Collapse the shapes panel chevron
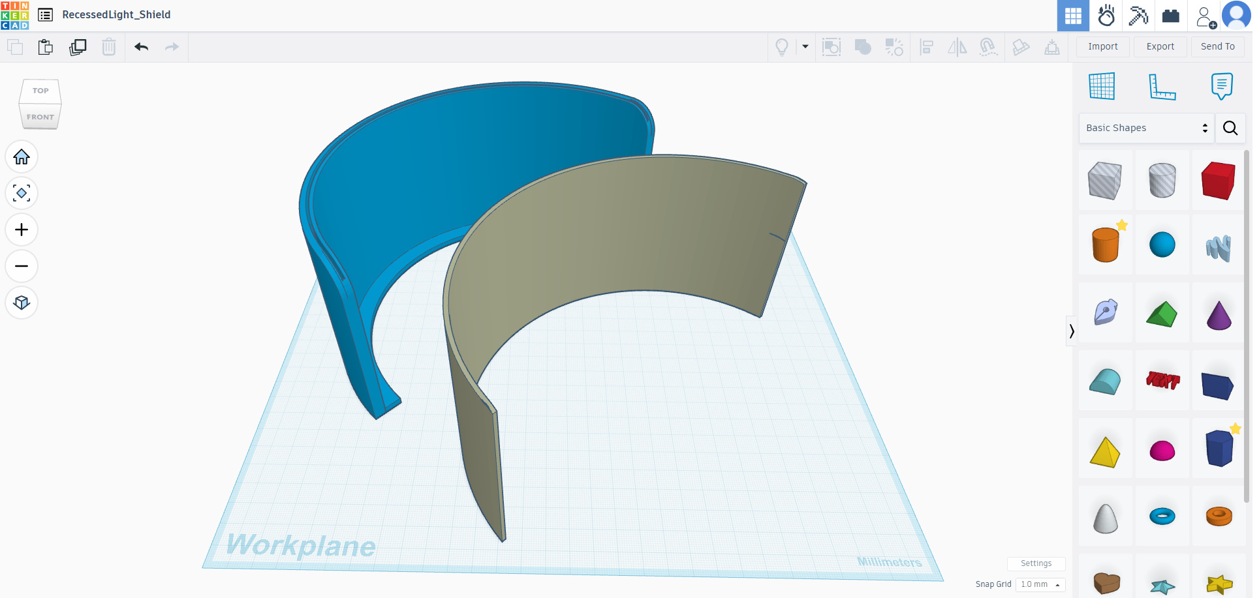The image size is (1259, 598). tap(1071, 331)
